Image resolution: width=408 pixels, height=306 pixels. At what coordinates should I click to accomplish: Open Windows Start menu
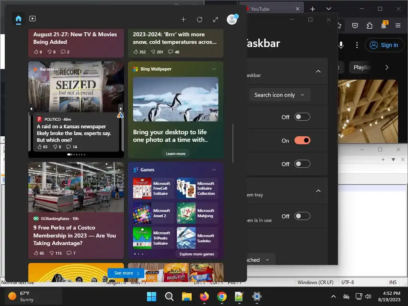152,296
